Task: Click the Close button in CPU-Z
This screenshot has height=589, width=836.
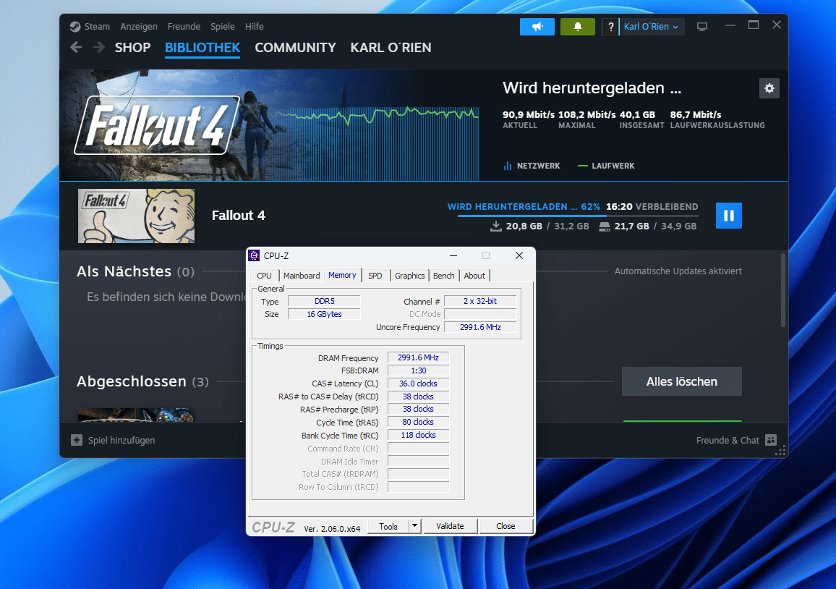Action: pyautogui.click(x=506, y=526)
